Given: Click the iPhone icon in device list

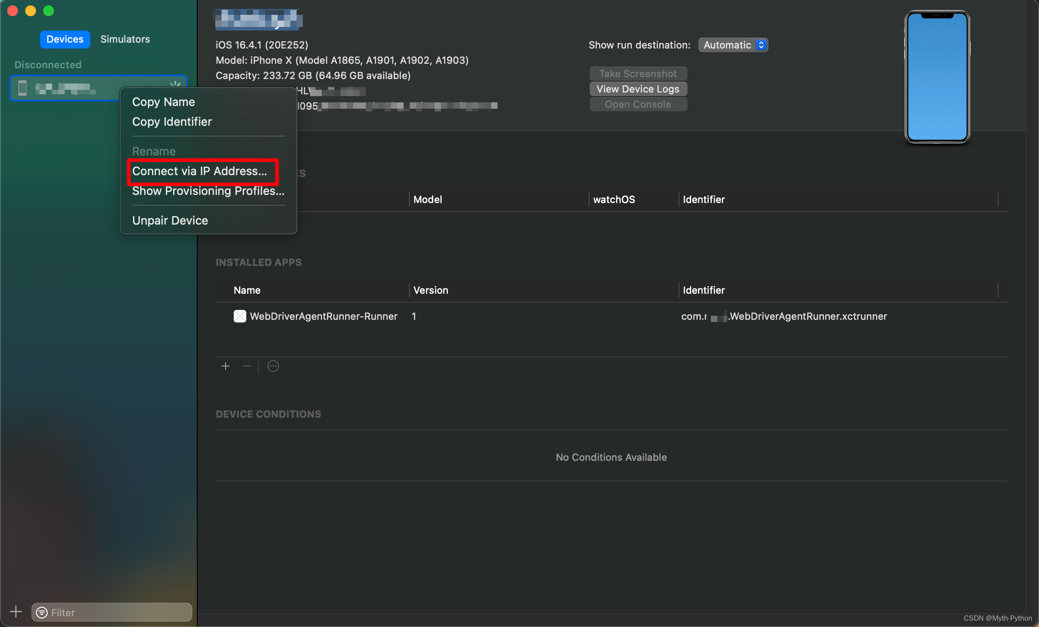Looking at the screenshot, I should (x=22, y=88).
